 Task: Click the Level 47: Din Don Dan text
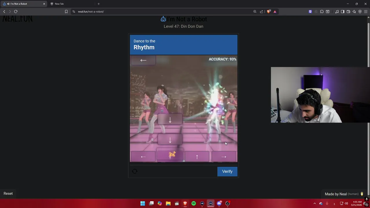tap(184, 26)
